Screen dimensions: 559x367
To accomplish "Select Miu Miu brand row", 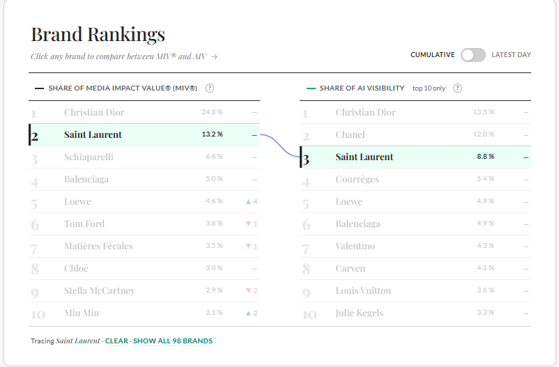I will pyautogui.click(x=144, y=313).
